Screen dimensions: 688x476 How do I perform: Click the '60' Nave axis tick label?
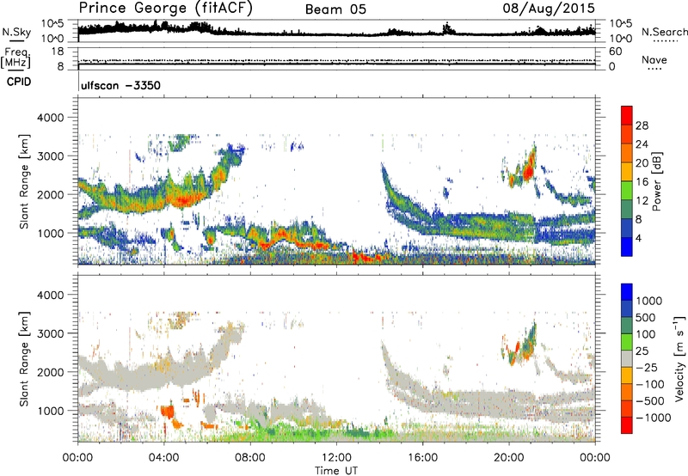[615, 52]
